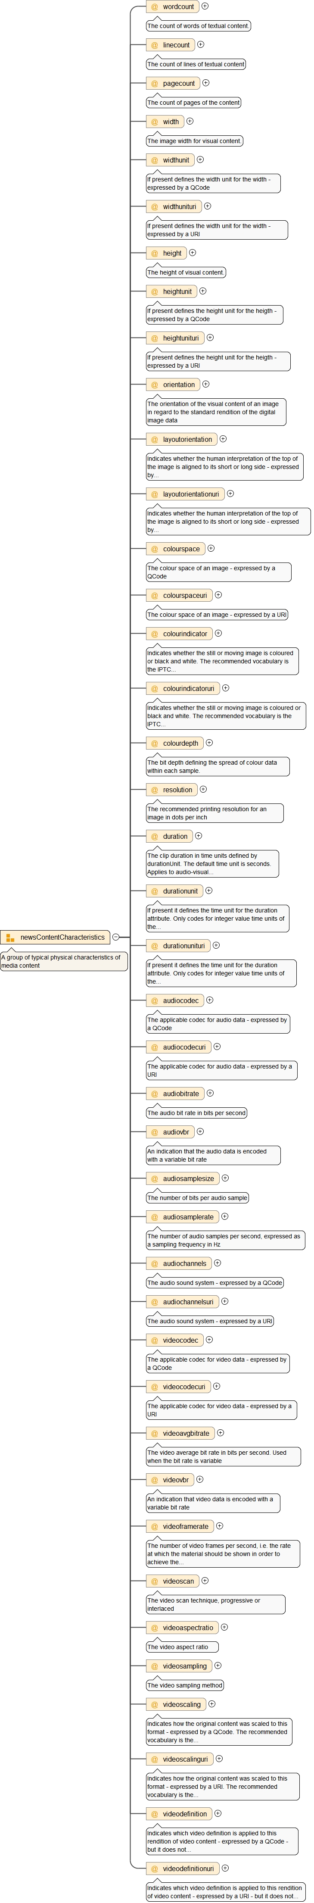
Task: Click the @ icon of audiocodec
Action: click(x=154, y=1000)
